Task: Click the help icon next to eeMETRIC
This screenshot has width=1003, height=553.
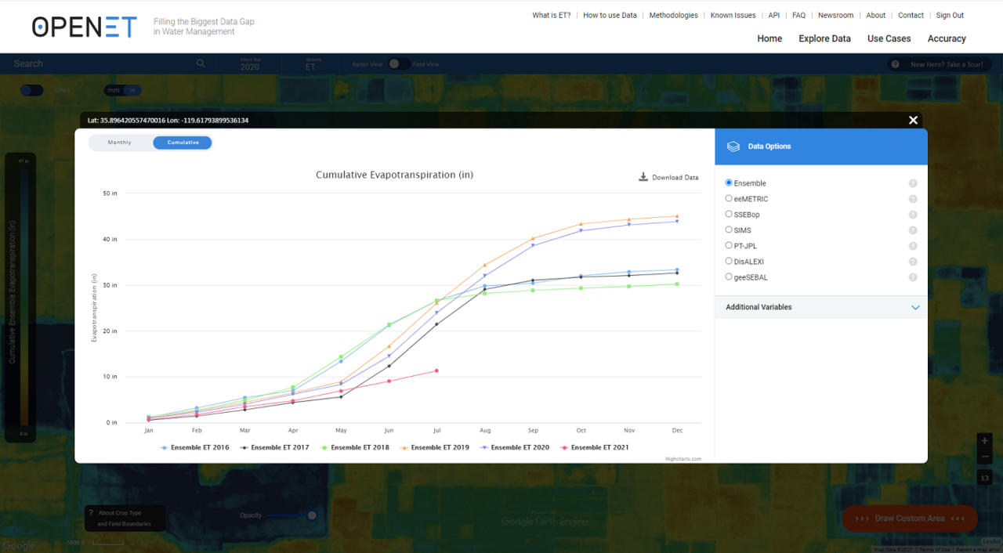Action: coord(912,199)
